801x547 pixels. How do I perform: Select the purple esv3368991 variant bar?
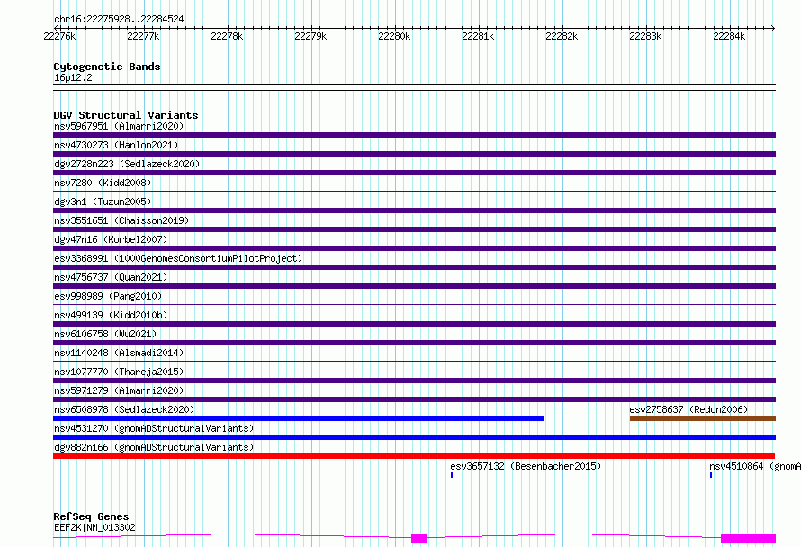pos(414,267)
